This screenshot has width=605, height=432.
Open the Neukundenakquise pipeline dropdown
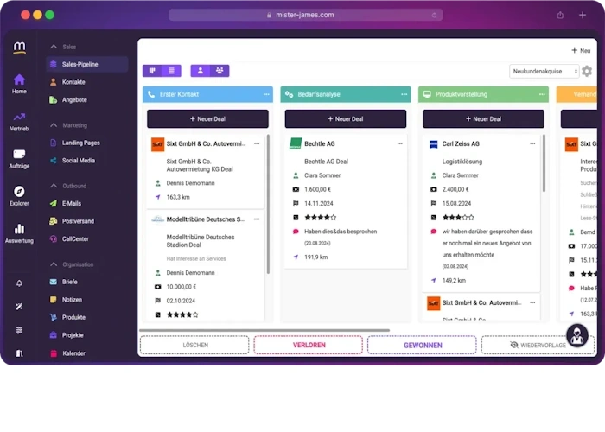click(544, 72)
